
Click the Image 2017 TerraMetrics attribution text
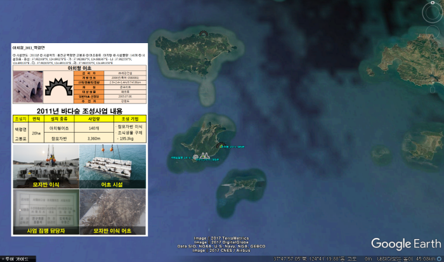(221, 238)
